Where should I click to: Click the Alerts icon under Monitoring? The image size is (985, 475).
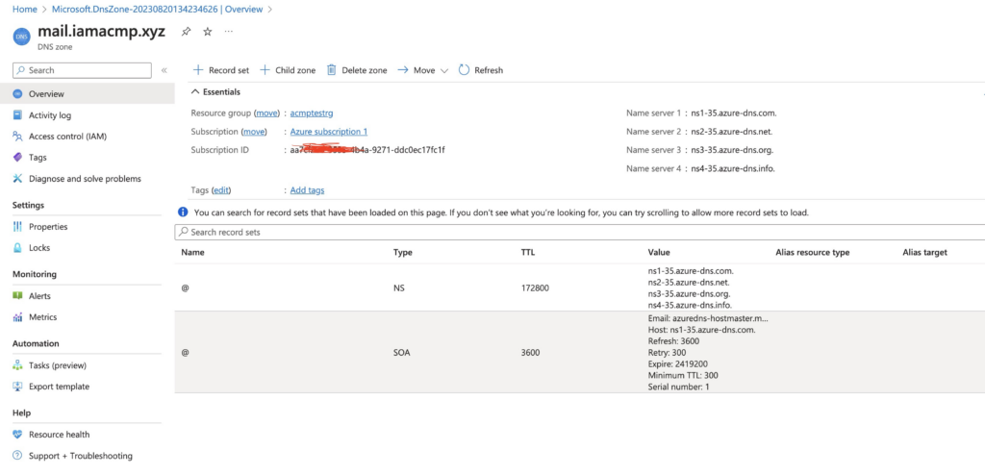click(17, 296)
